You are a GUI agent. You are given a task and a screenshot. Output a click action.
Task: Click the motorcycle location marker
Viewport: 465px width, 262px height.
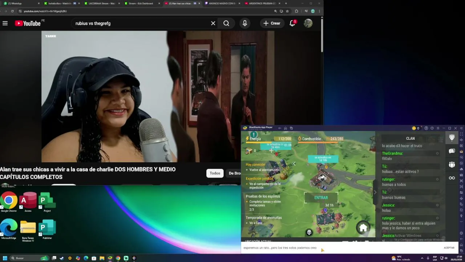(x=322, y=178)
